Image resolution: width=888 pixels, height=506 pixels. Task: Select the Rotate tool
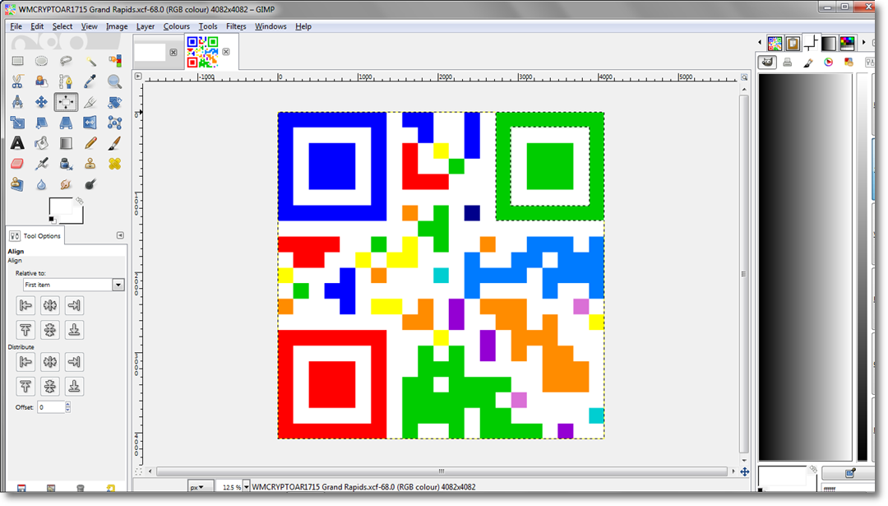114,102
